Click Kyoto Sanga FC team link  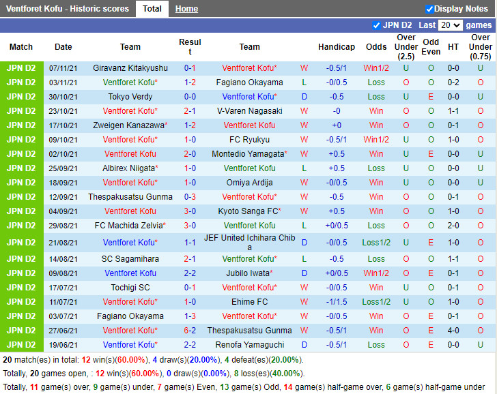tap(247, 211)
